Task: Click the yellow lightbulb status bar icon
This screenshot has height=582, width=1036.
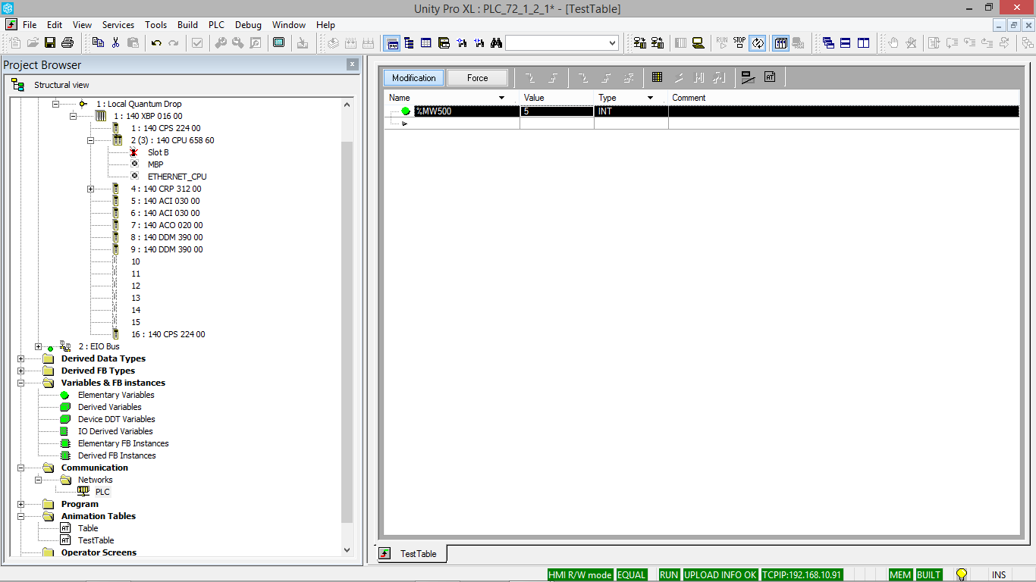Action: pos(962,574)
